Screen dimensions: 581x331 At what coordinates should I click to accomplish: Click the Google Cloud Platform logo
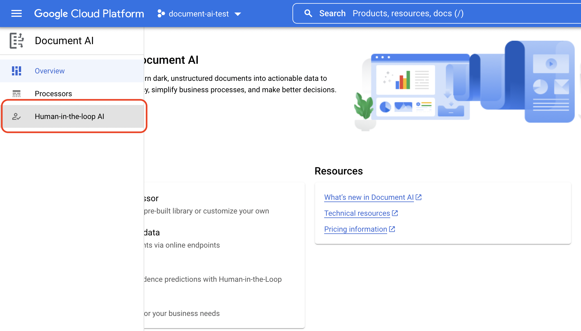(89, 13)
